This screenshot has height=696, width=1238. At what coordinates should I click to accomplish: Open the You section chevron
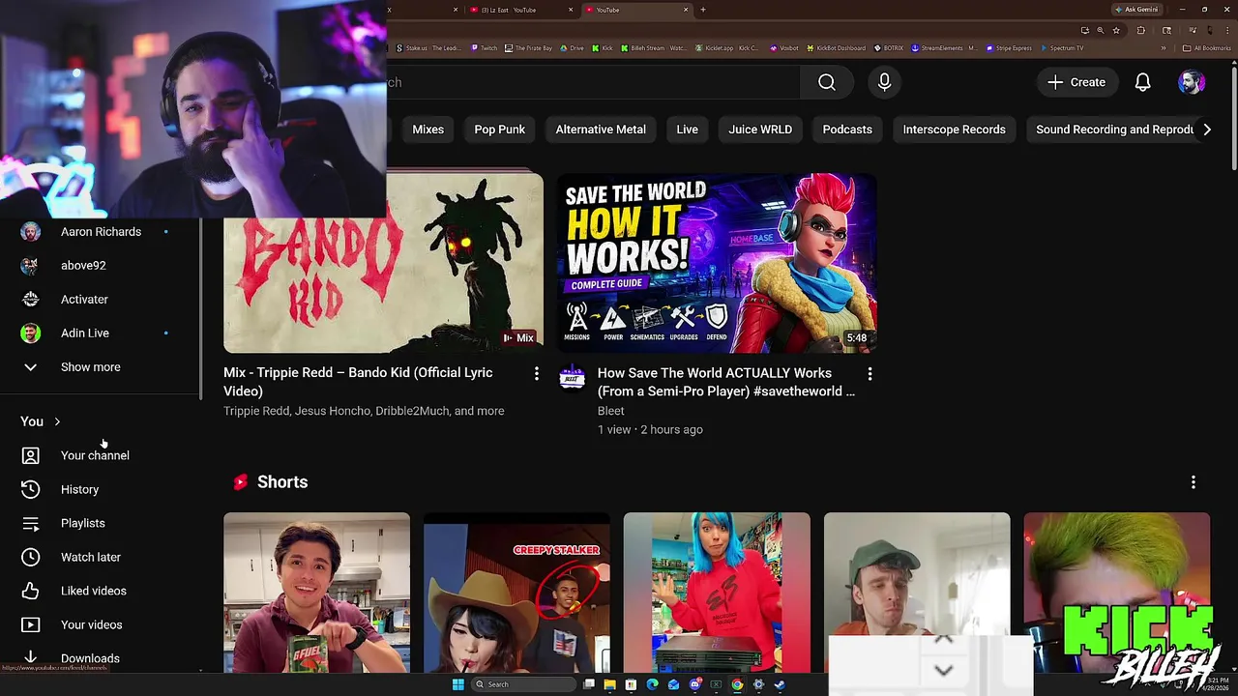[57, 421]
